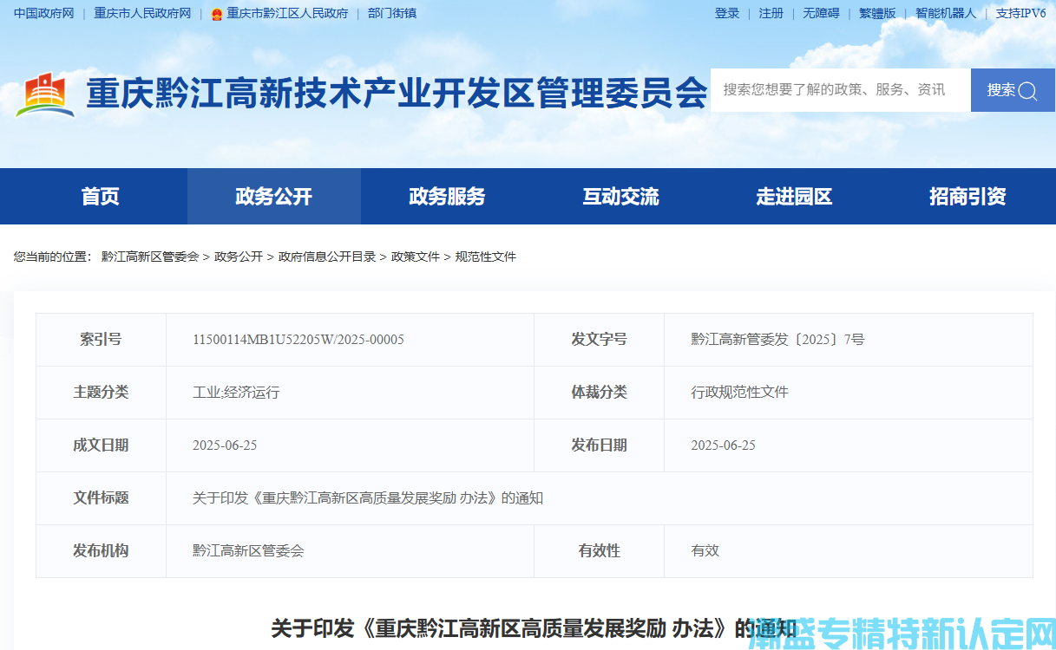Click the site title 重庆黔江高新技术产业开发区管理委员会
This screenshot has width=1056, height=650.
397,93
